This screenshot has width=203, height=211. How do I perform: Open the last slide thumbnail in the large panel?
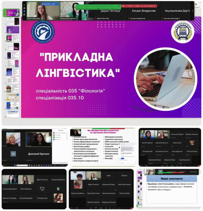13,114
